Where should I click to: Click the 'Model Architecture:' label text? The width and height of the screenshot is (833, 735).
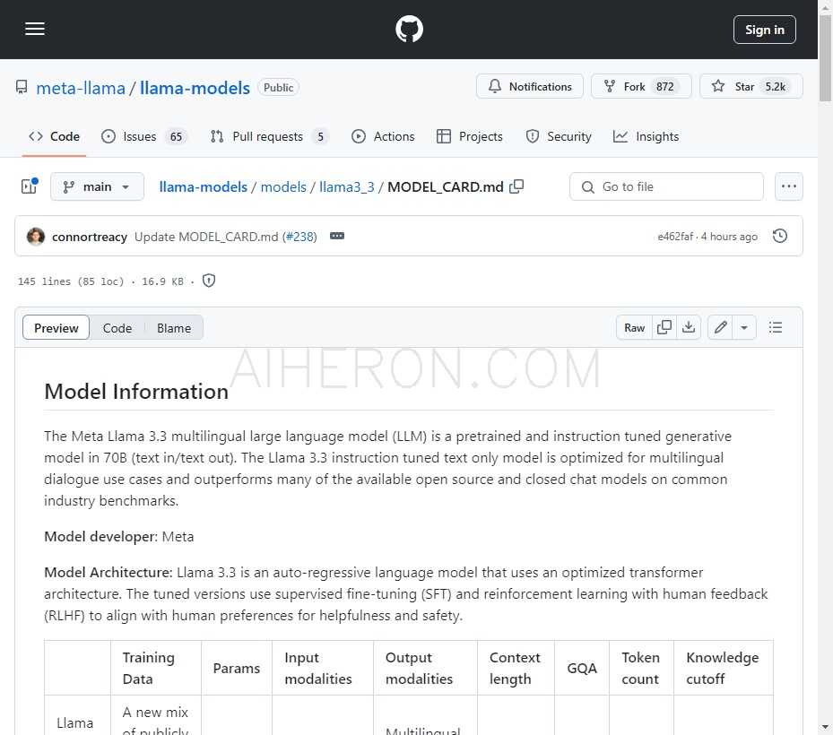click(108, 573)
